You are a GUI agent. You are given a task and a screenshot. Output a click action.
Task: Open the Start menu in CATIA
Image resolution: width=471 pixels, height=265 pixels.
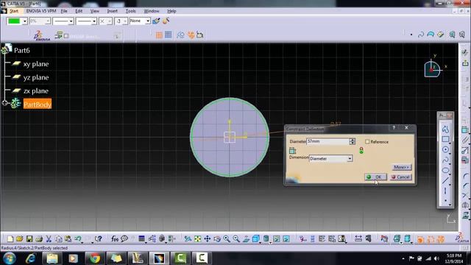pos(14,11)
